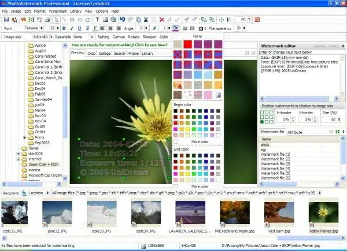Choose the orange-gold texture swatch
Image resolution: width=347 pixels, height=251 pixels.
coord(218,75)
